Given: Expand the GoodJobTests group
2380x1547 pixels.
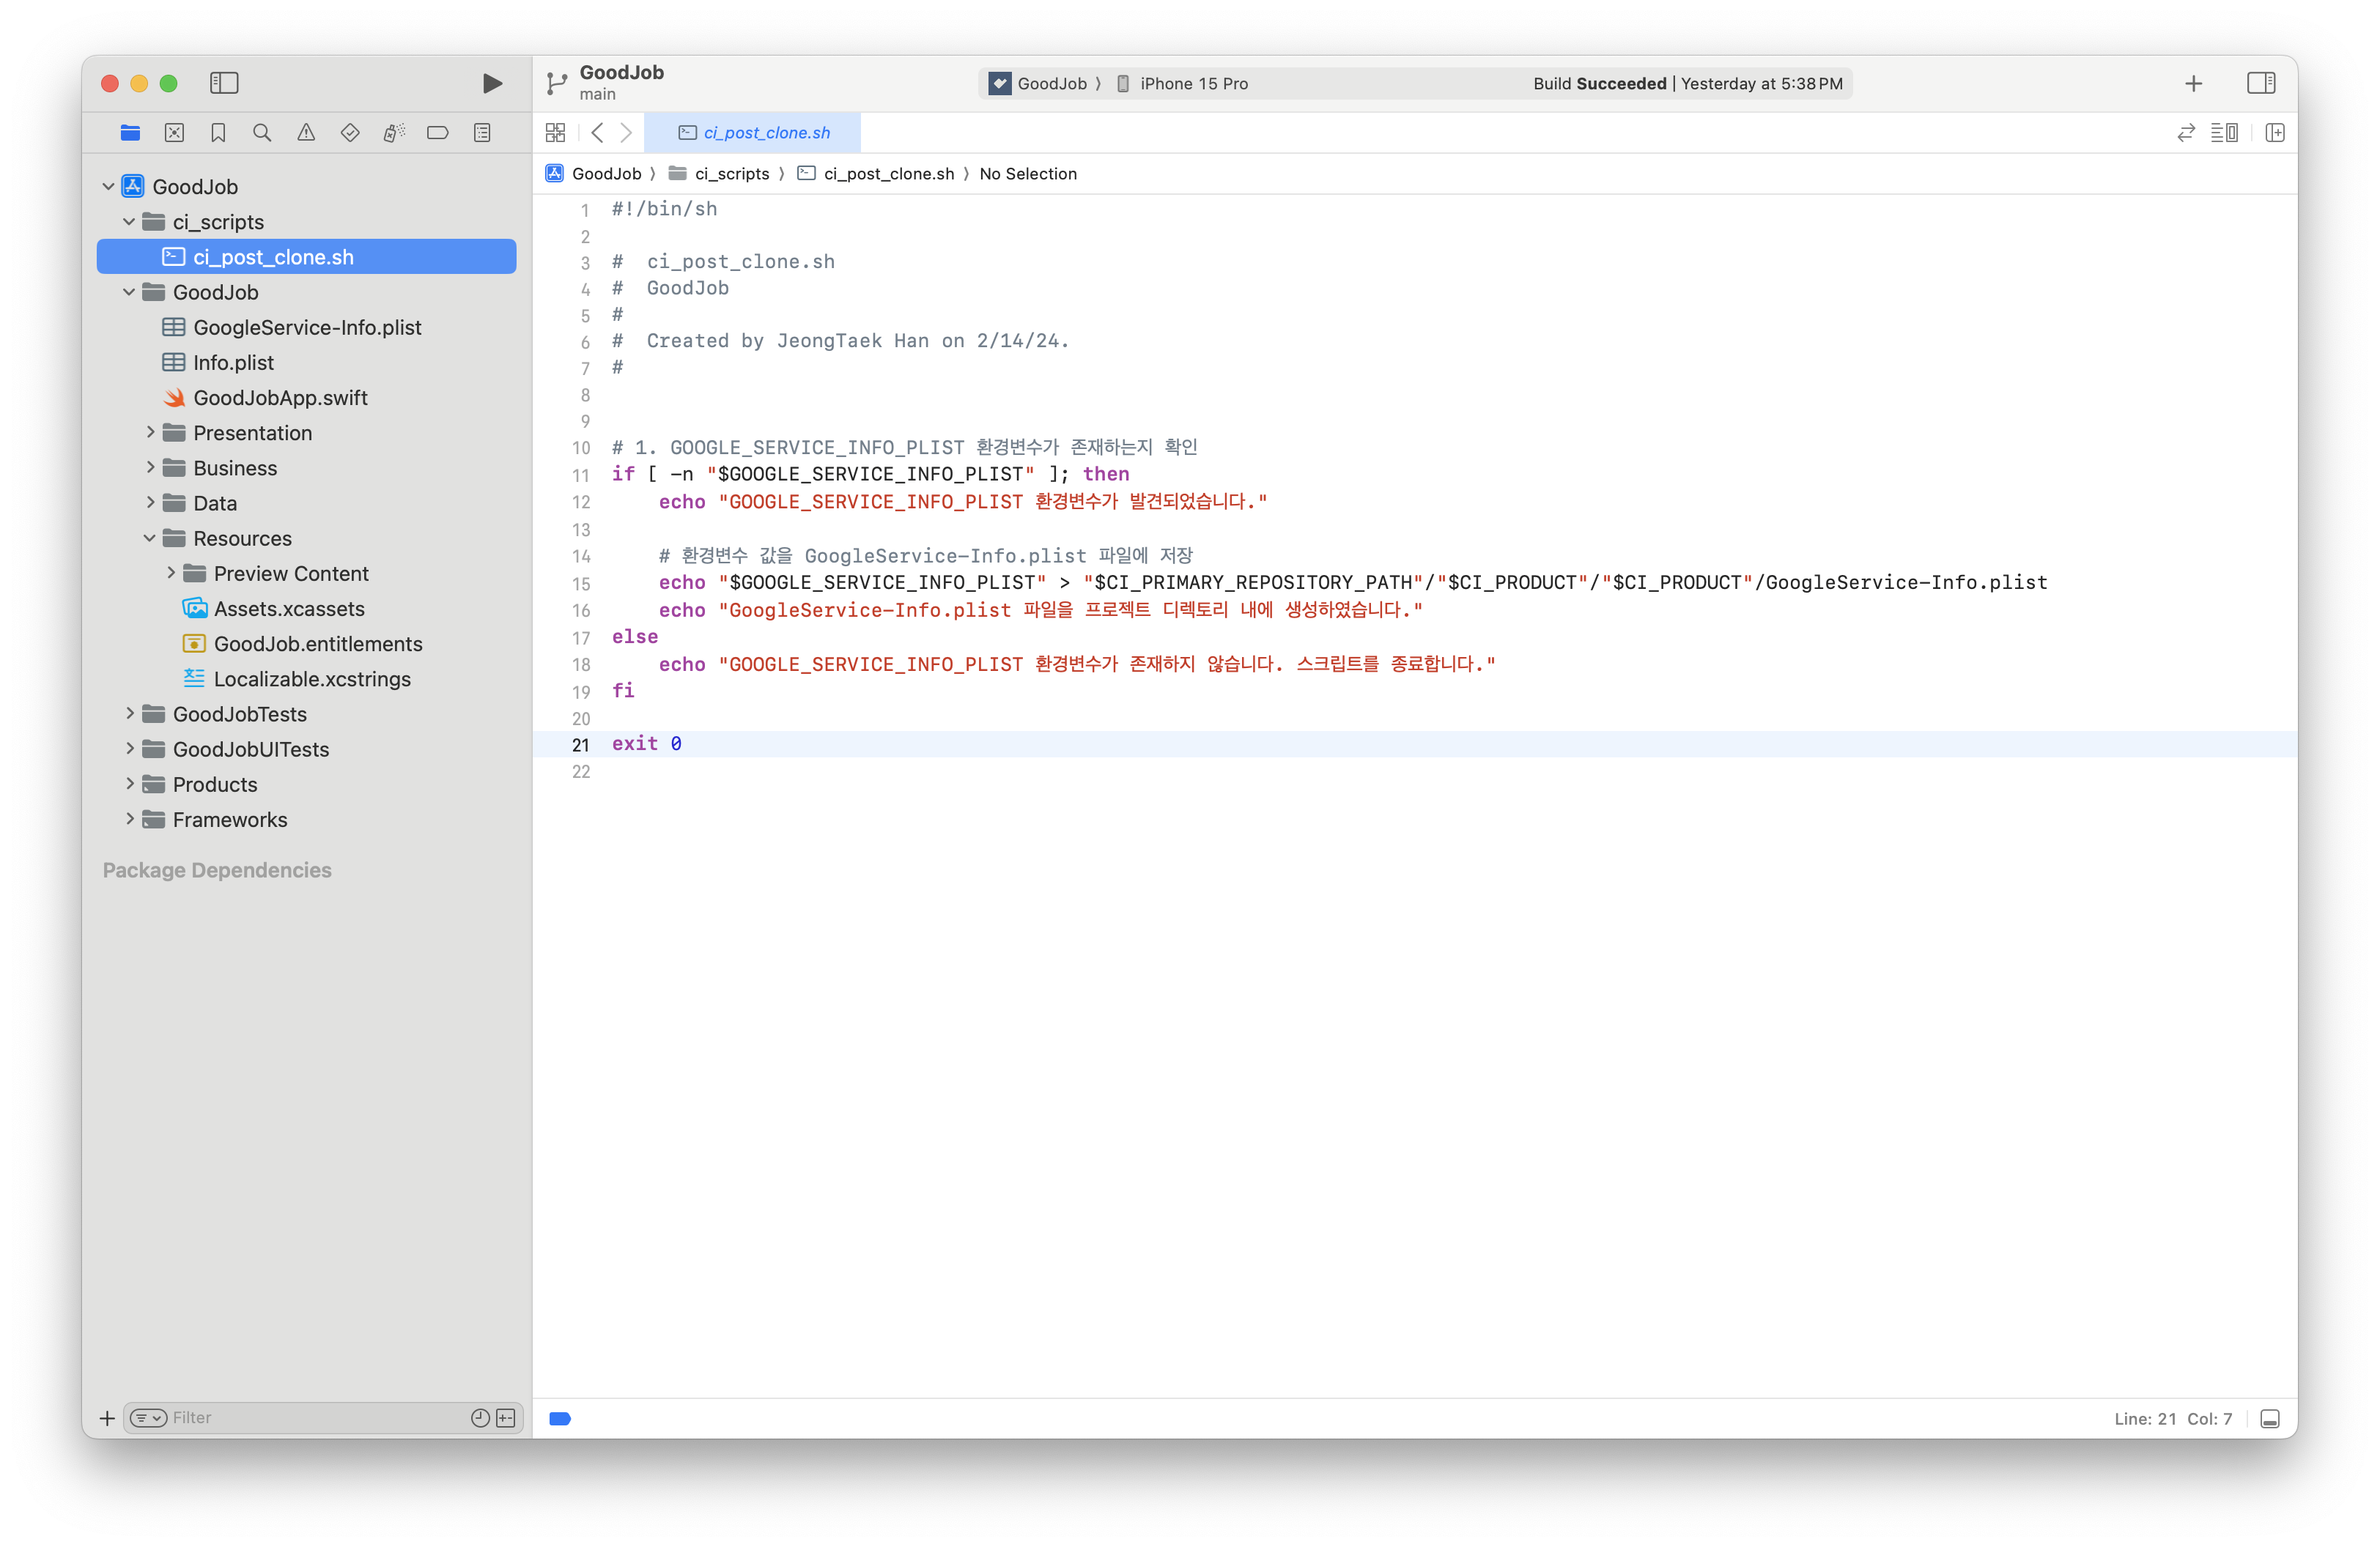Looking at the screenshot, I should click(130, 713).
